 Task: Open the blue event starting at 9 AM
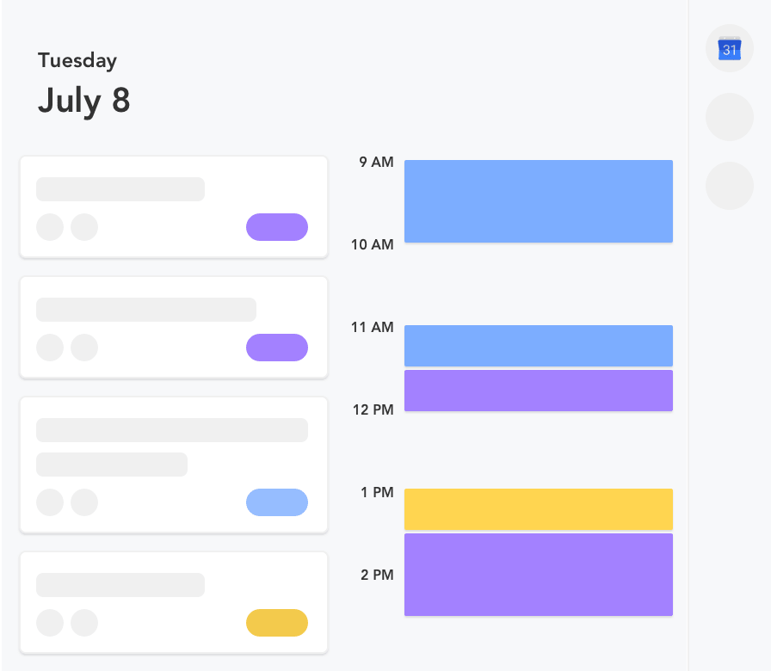[539, 201]
